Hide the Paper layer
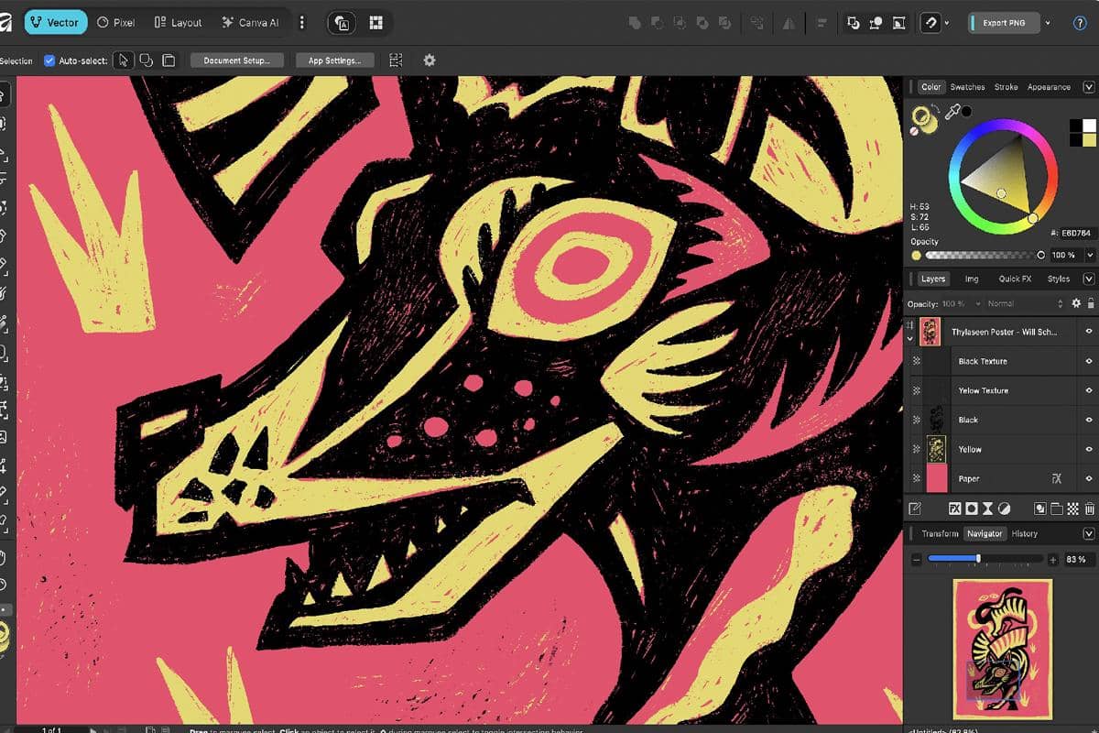The image size is (1099, 733). (x=1089, y=478)
